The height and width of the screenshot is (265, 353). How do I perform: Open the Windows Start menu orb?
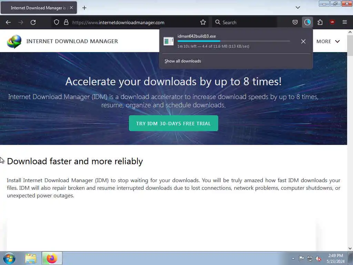pos(9,258)
